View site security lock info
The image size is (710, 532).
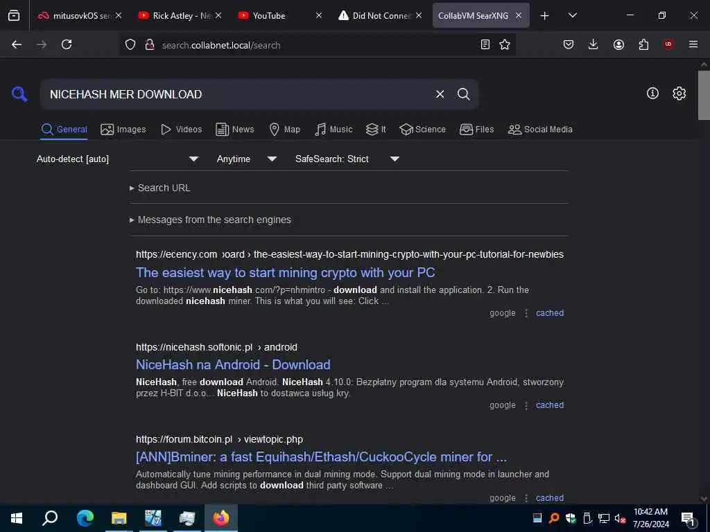(x=150, y=45)
